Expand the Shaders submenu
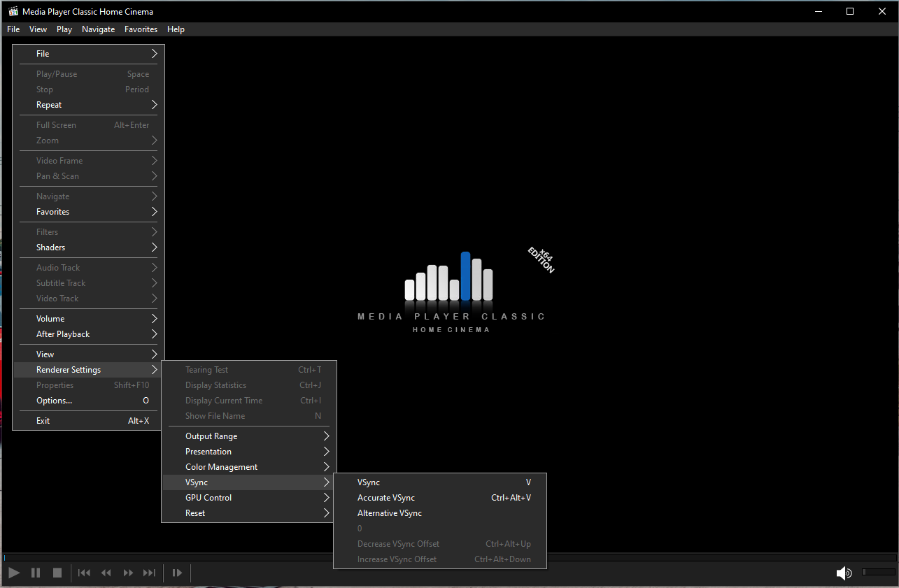 (89, 248)
